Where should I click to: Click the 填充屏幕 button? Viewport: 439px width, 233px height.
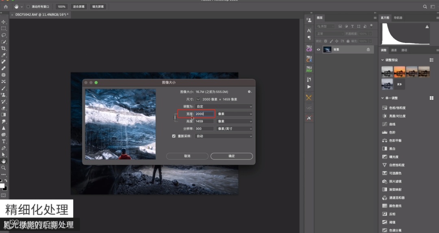(x=98, y=7)
